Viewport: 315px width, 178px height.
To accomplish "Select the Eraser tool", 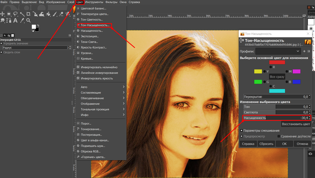I will coord(61,14).
